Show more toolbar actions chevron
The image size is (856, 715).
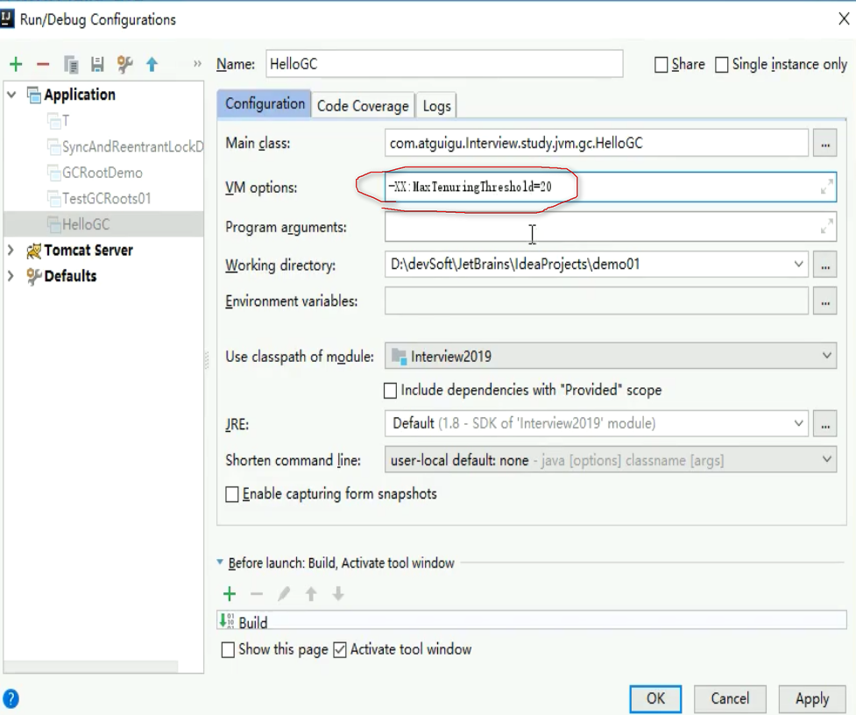coord(197,64)
